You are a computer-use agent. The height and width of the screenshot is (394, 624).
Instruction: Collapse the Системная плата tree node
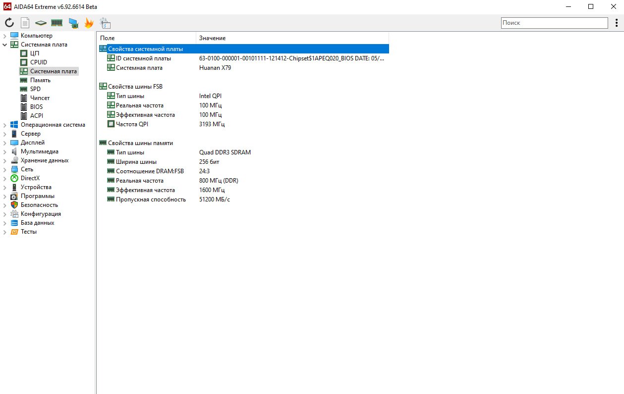[x=5, y=45]
